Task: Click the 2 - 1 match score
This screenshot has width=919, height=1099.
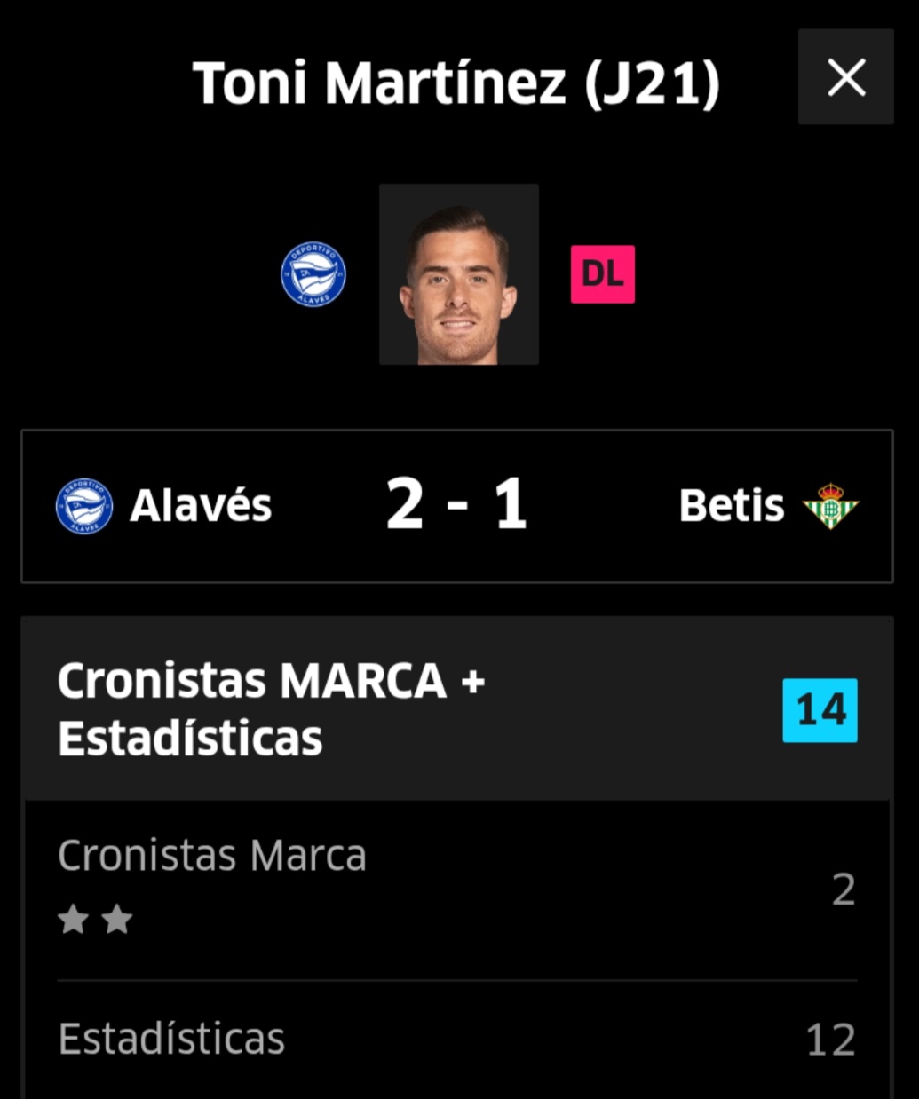Action: pyautogui.click(x=456, y=505)
